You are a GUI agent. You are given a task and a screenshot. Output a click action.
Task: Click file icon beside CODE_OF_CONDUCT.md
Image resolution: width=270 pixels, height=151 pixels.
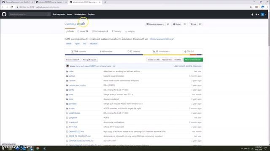pyautogui.click(x=67, y=136)
